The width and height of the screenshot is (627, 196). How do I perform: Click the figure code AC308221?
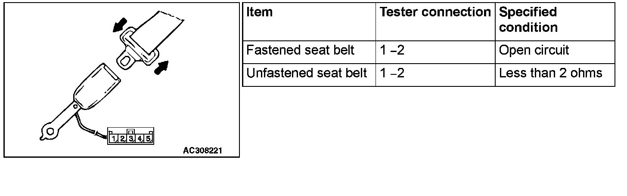(204, 150)
